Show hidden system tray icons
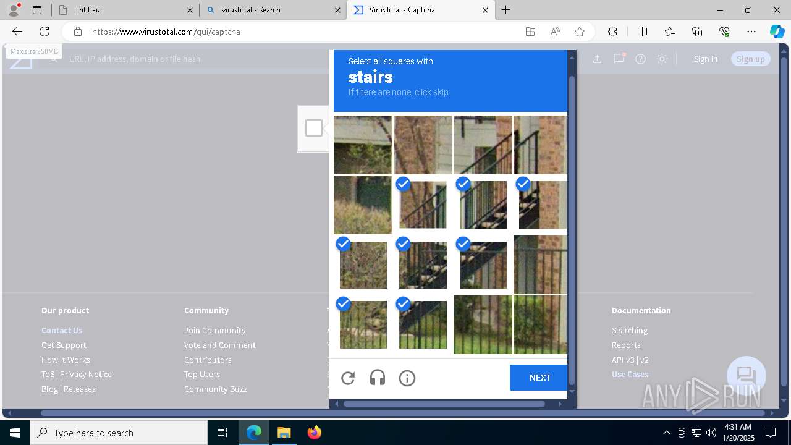The height and width of the screenshot is (445, 791). tap(666, 433)
